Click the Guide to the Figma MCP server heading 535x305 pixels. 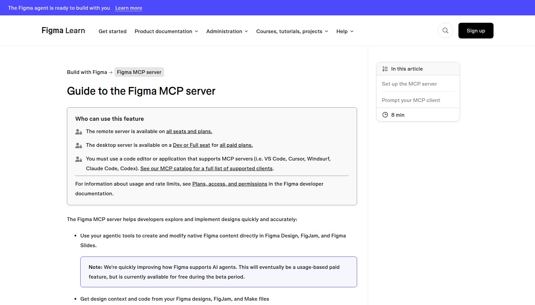pos(141,91)
